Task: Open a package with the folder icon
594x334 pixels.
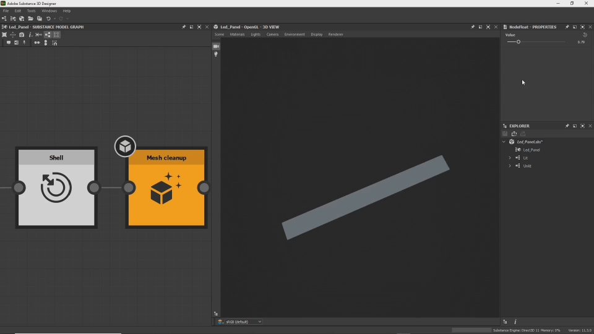Action: 30,19
